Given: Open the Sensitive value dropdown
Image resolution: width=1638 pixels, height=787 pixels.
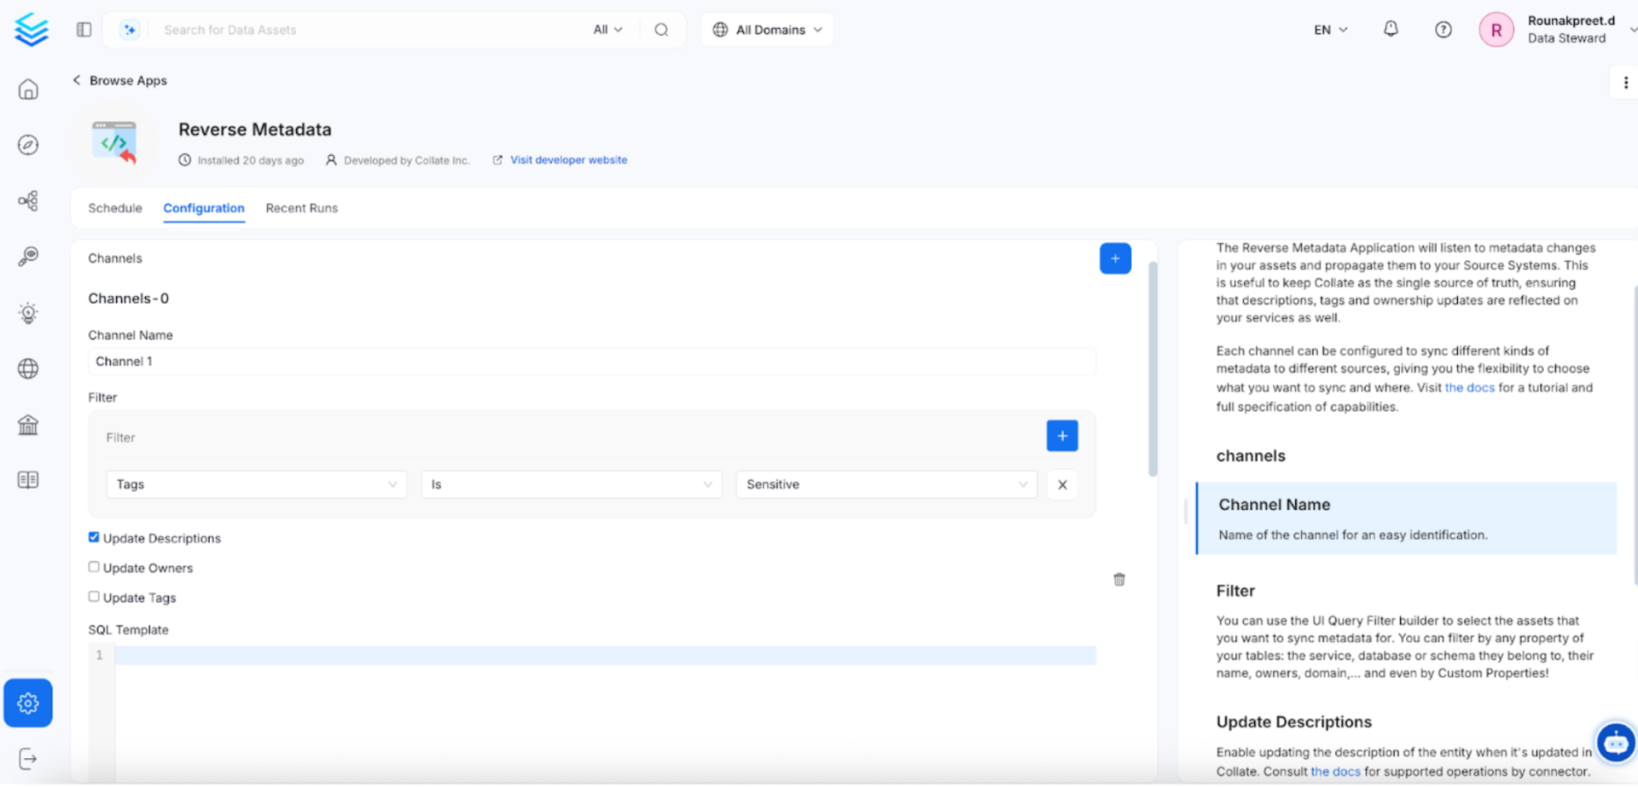Looking at the screenshot, I should (886, 484).
